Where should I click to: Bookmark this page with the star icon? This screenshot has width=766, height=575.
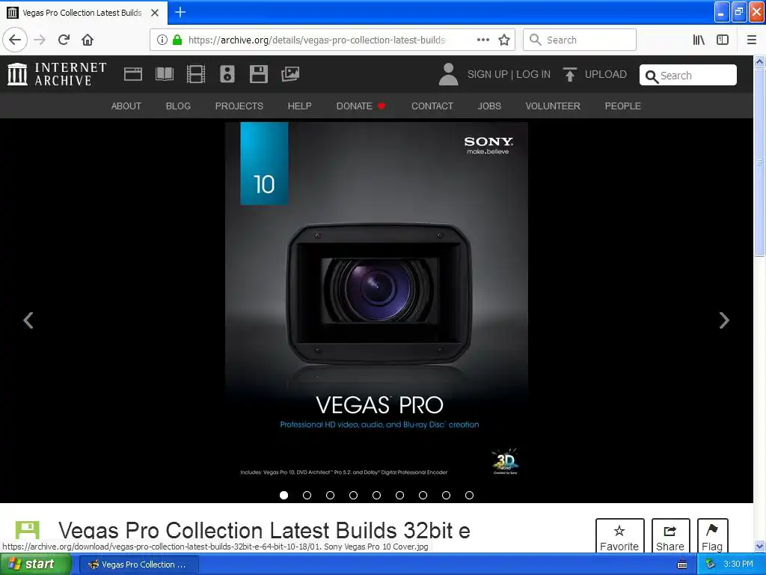coord(504,40)
